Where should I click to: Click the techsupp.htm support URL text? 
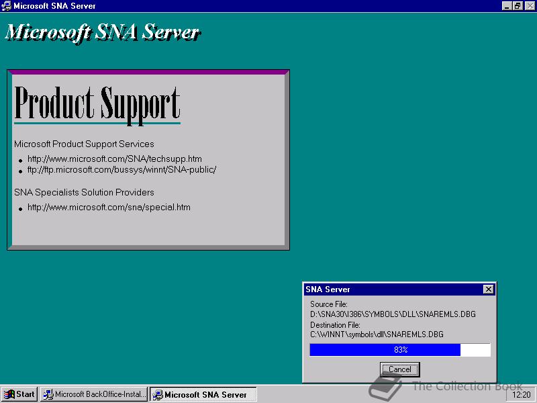pos(115,159)
